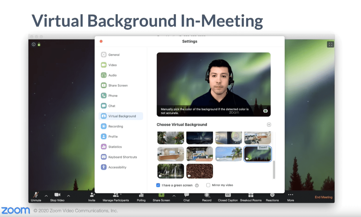Uncheck the I have a green screen checkbox

pos(158,185)
